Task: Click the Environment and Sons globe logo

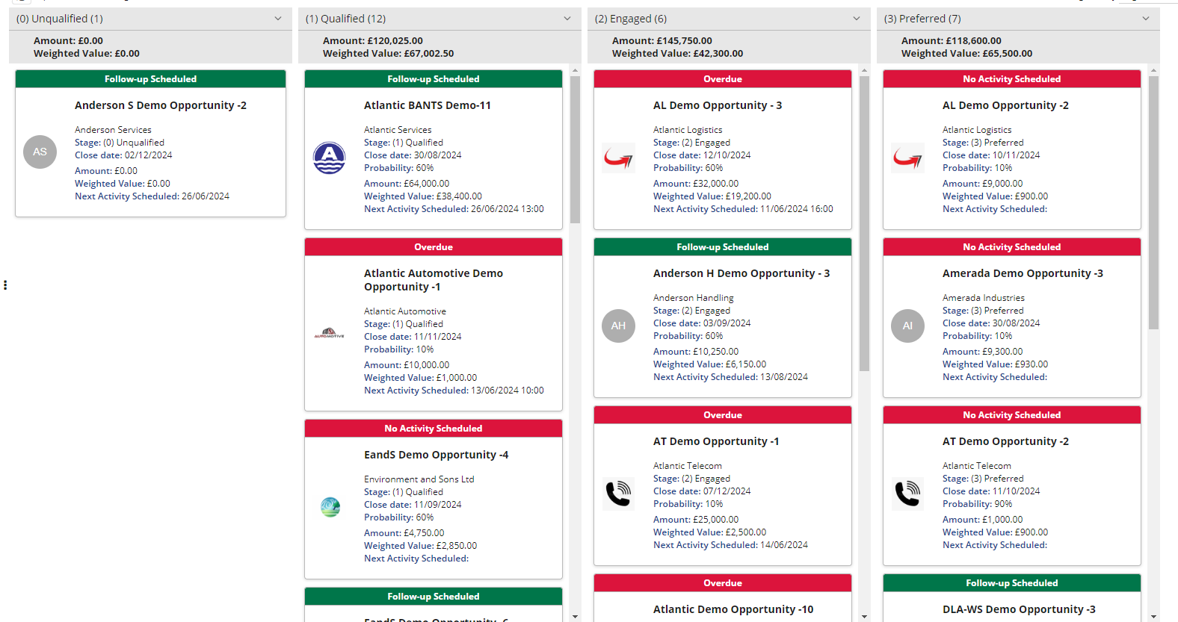Action: click(330, 507)
